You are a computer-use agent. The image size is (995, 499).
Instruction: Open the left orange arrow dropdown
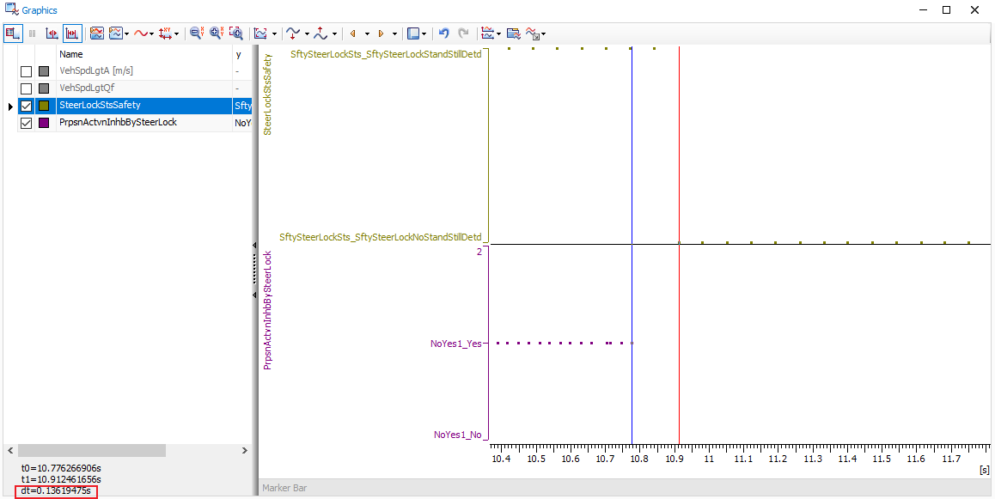point(367,34)
